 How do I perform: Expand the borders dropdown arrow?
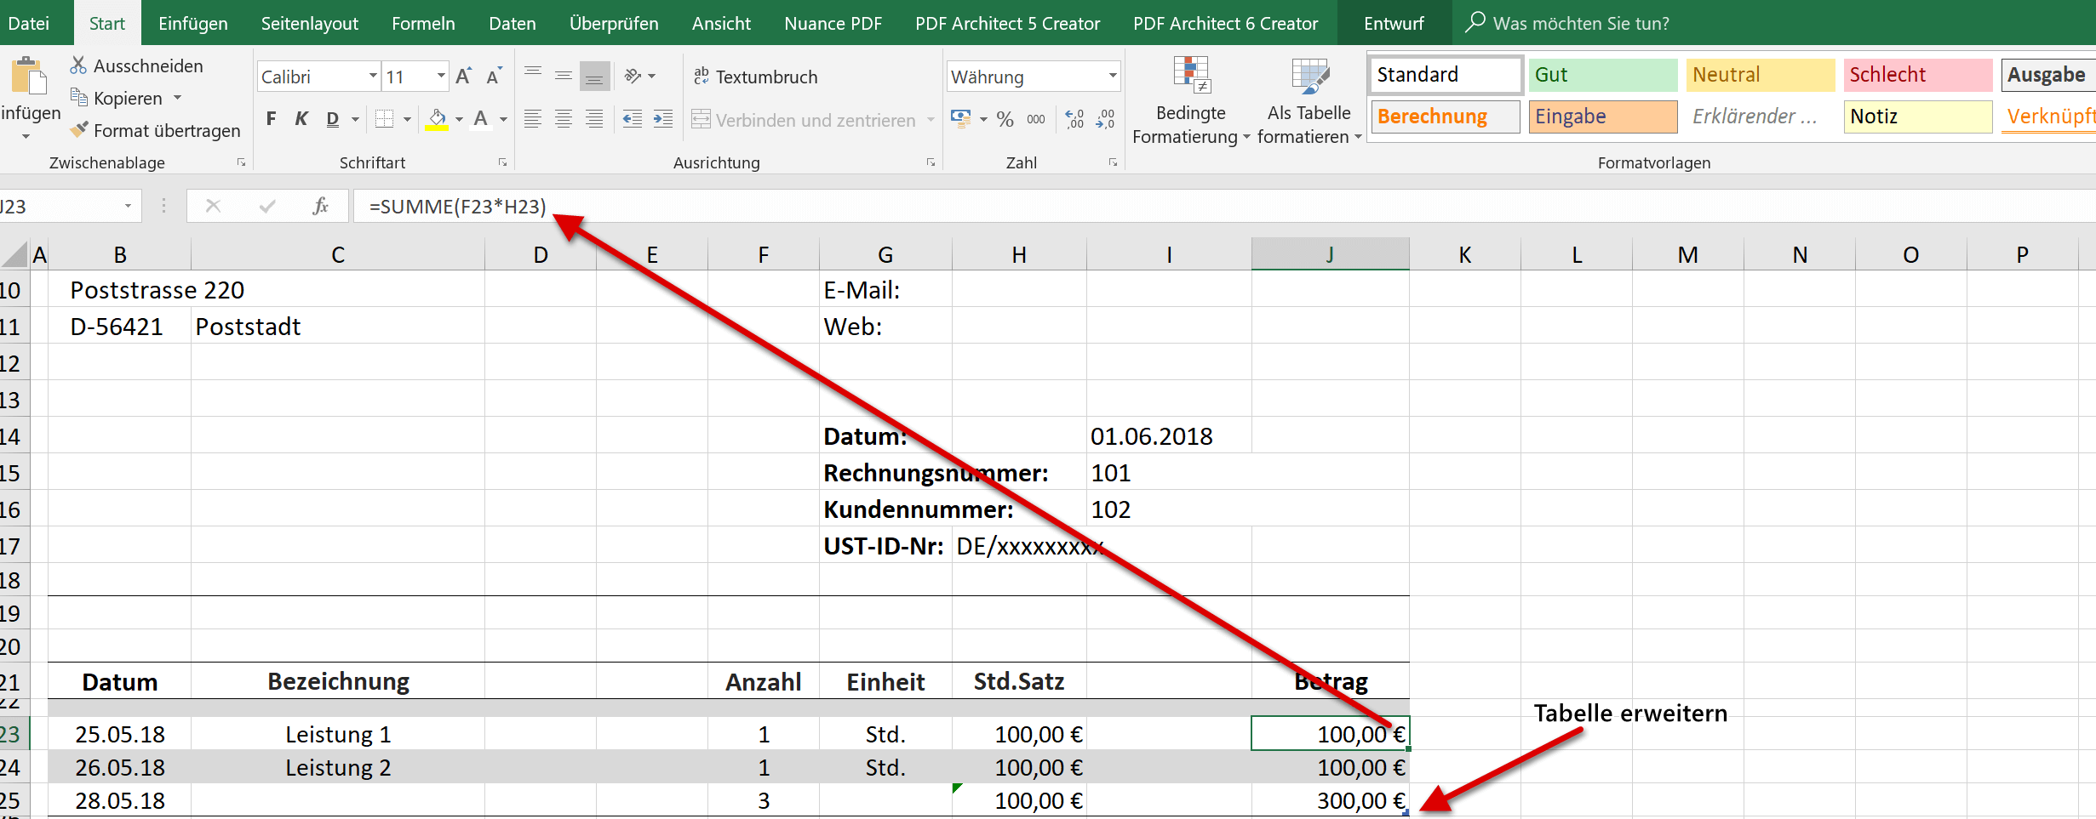[407, 119]
